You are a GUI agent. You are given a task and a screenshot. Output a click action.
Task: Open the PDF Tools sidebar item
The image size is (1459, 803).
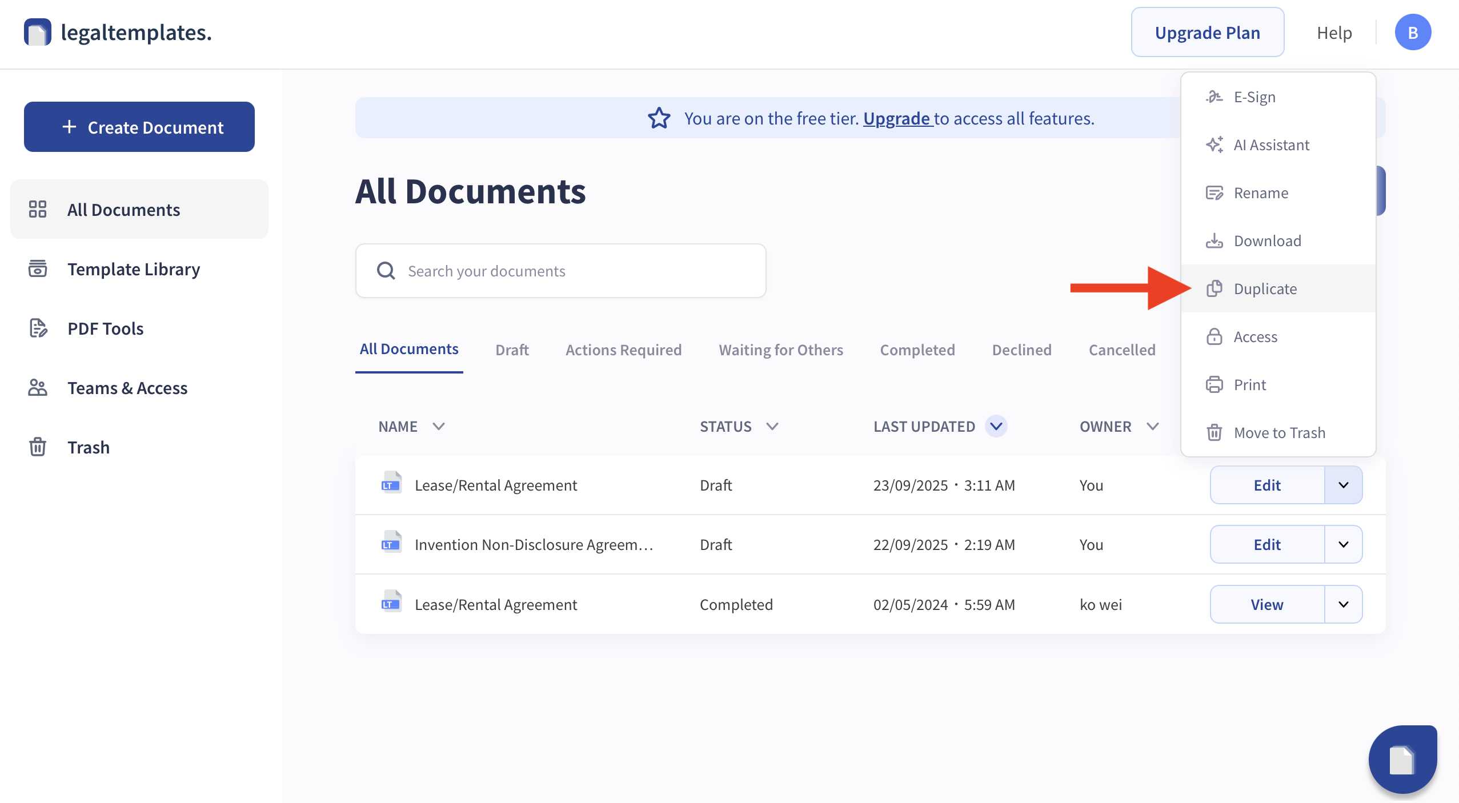coord(105,328)
